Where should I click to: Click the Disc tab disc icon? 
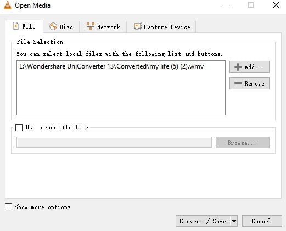[53, 27]
